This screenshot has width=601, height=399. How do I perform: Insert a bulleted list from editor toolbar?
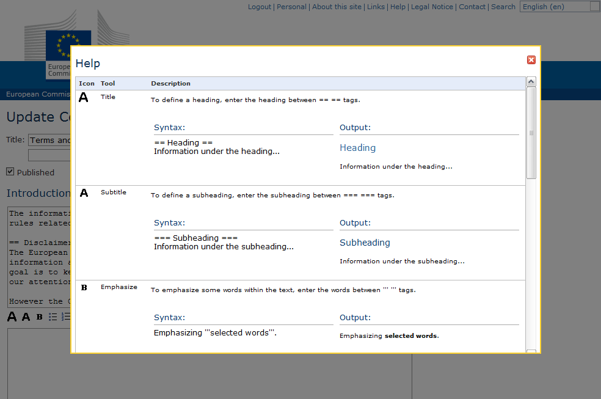pyautogui.click(x=53, y=317)
